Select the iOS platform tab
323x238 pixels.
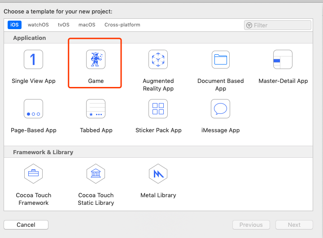pos(14,25)
